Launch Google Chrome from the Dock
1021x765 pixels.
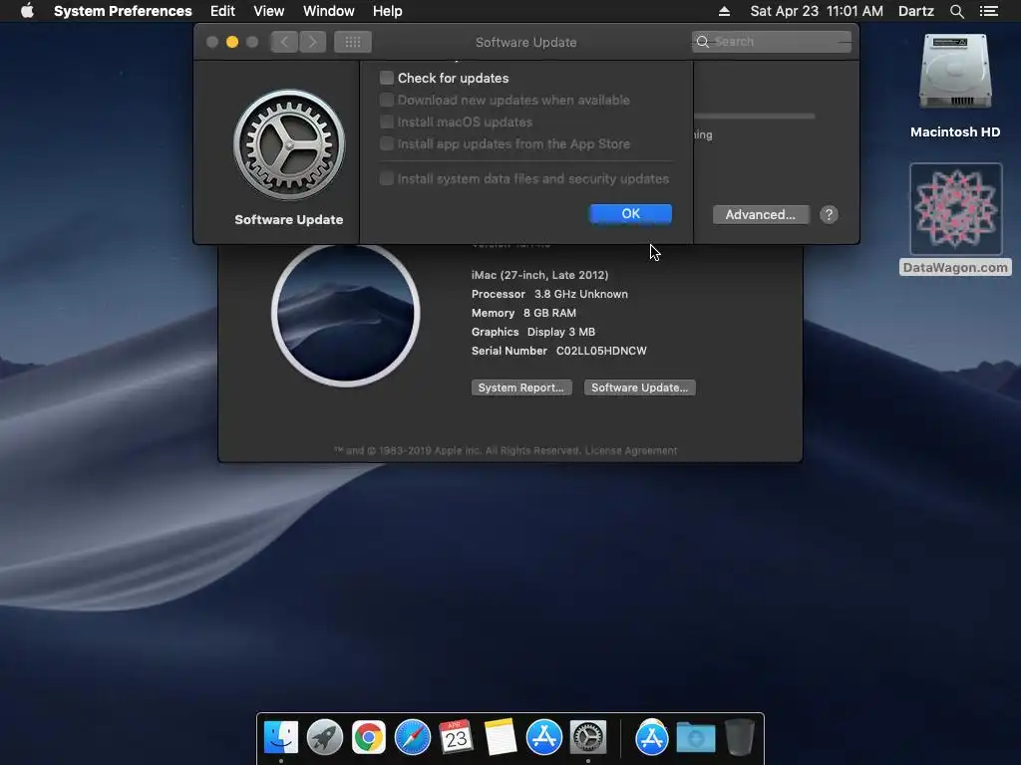point(369,738)
